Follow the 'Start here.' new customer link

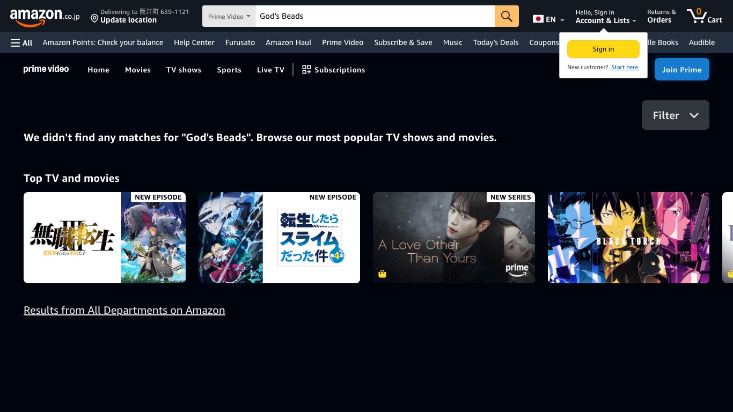tap(625, 67)
